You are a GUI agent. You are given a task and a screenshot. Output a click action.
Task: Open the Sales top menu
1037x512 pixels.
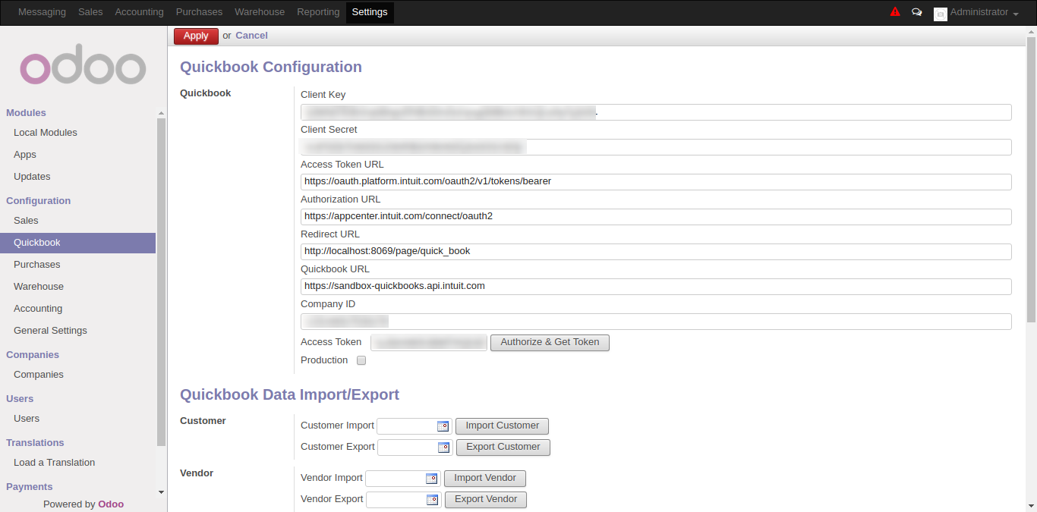pyautogui.click(x=90, y=12)
